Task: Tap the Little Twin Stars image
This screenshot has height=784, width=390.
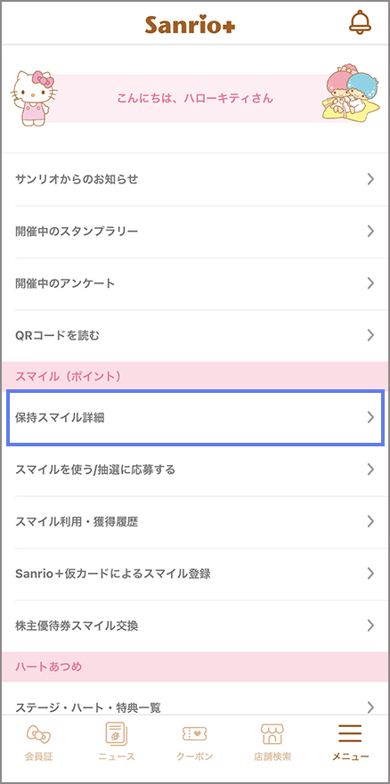Action: [x=348, y=94]
